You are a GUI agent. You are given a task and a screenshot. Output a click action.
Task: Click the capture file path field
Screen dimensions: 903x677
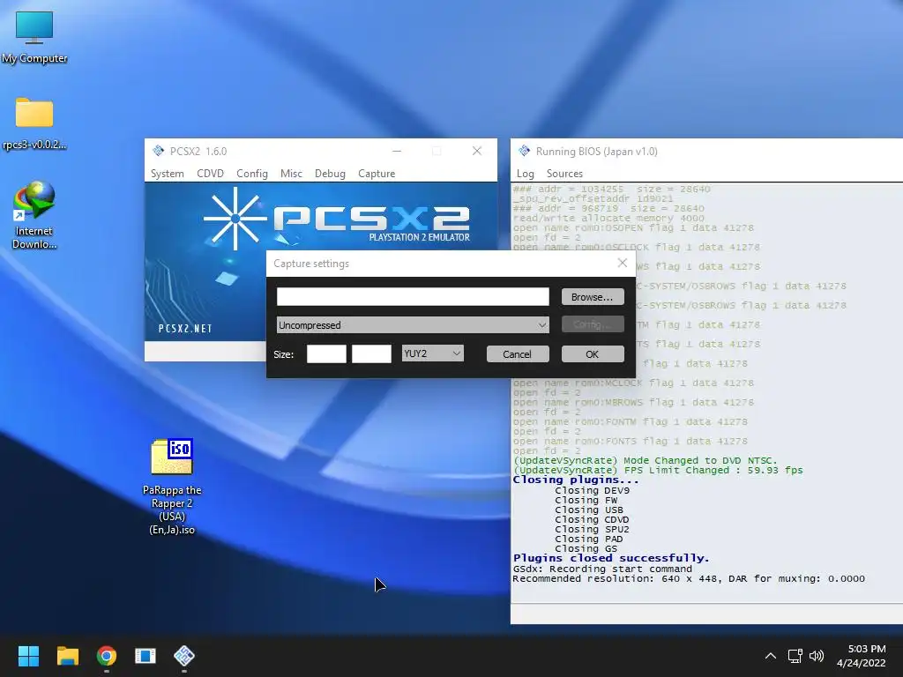413,296
